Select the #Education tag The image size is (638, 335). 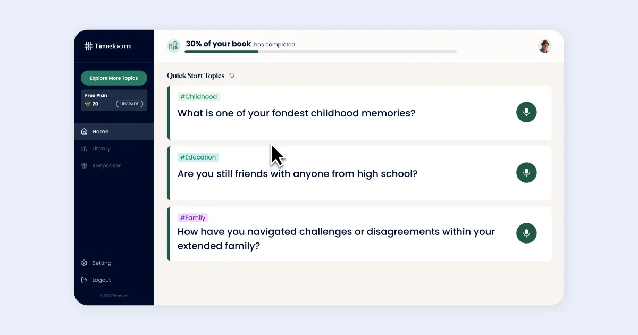click(198, 157)
